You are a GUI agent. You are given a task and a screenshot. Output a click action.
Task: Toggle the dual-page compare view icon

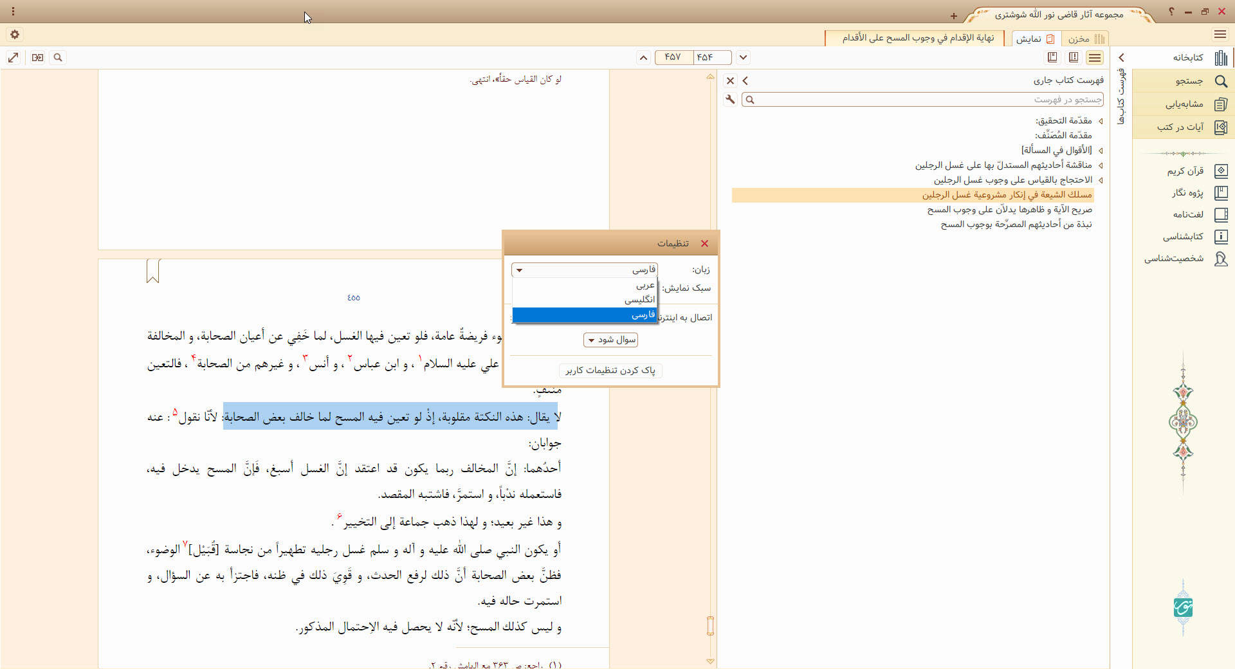click(x=38, y=57)
